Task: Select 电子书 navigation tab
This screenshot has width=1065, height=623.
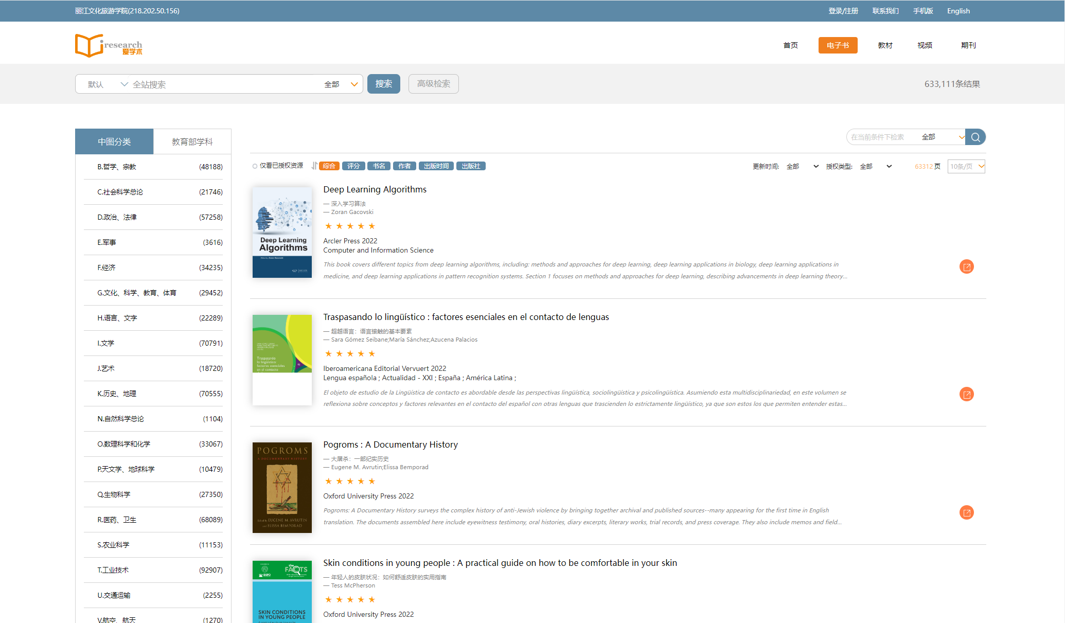Action: click(x=838, y=45)
